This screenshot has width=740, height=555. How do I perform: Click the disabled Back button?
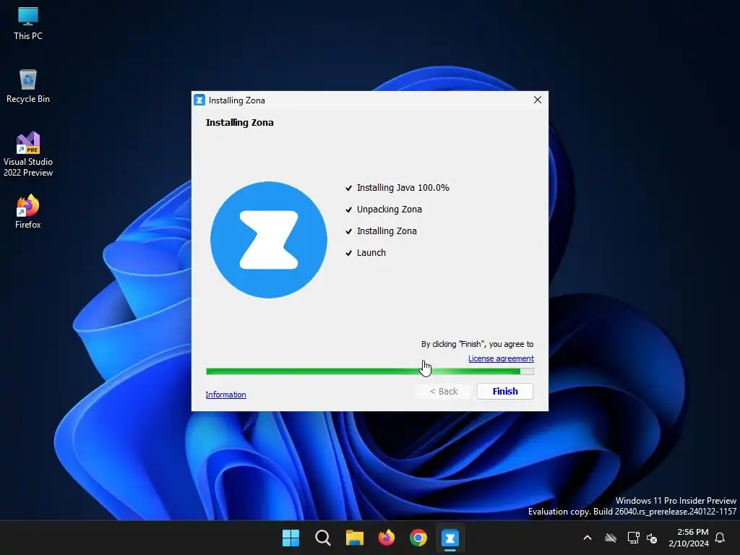point(444,391)
